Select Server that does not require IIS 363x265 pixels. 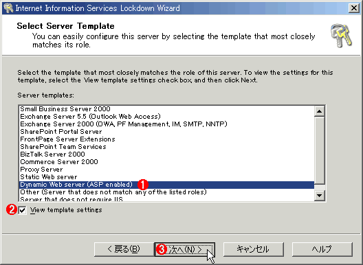(166, 198)
